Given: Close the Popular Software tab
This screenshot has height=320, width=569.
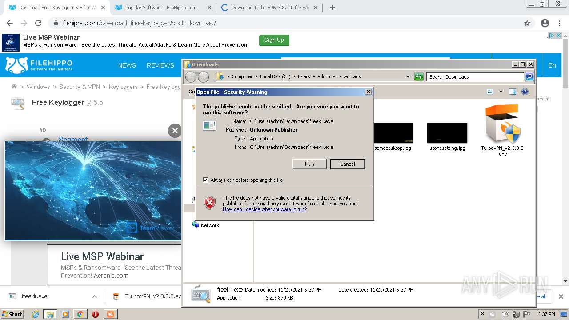Looking at the screenshot, I should [x=209, y=8].
